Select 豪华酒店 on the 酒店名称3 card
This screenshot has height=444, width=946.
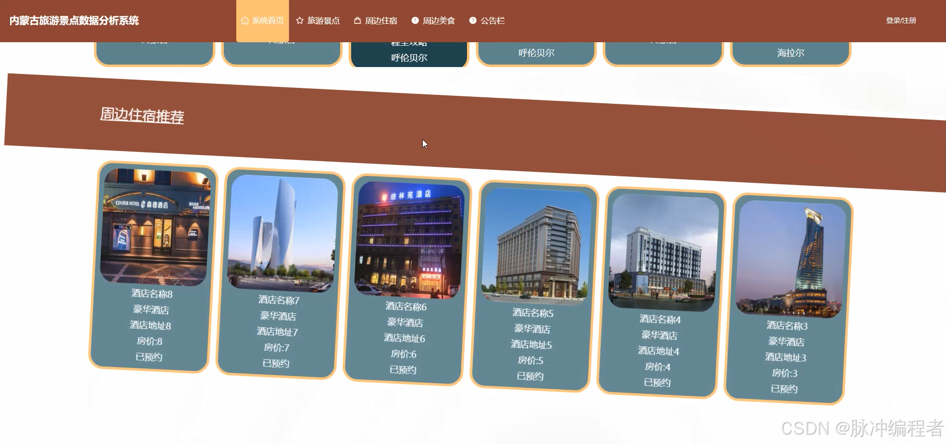tap(786, 341)
